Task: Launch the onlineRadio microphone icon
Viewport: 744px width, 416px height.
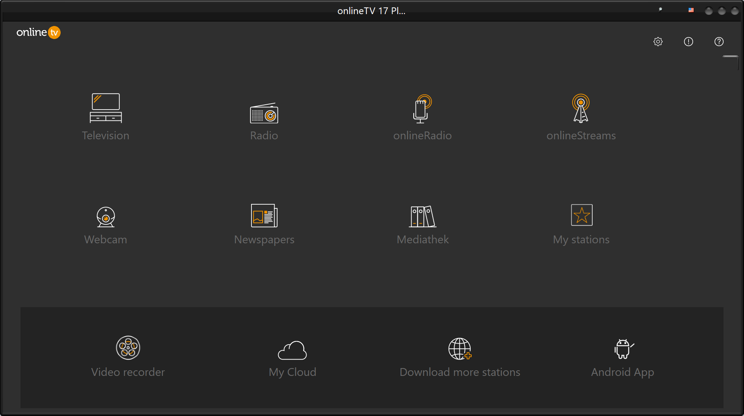Action: click(423, 109)
